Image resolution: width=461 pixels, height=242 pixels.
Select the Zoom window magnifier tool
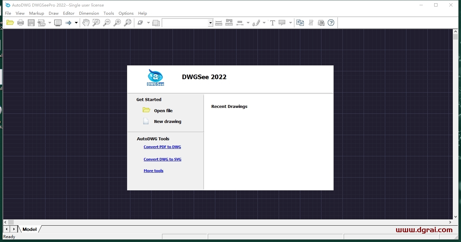click(96, 23)
